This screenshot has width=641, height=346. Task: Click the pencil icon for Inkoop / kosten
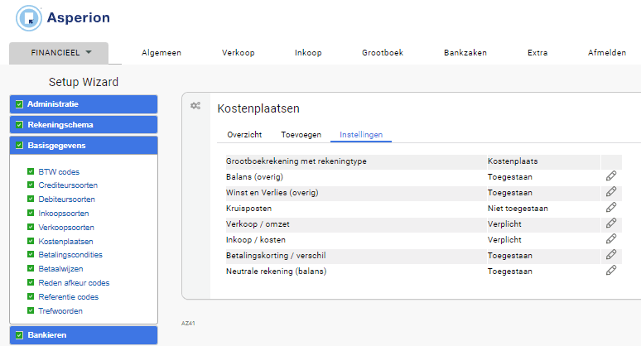click(611, 239)
